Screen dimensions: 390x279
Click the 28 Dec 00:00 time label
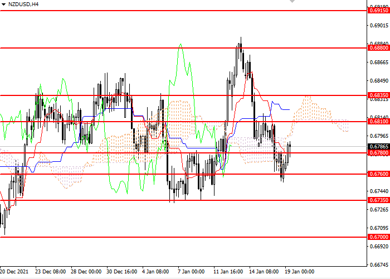coord(86,272)
